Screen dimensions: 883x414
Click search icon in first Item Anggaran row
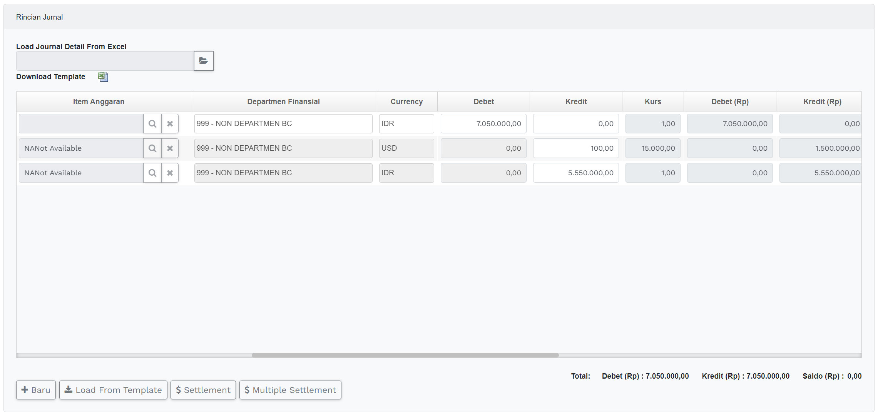tap(152, 124)
